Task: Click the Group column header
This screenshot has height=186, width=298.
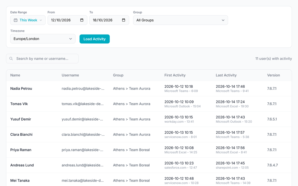Action: (118, 75)
